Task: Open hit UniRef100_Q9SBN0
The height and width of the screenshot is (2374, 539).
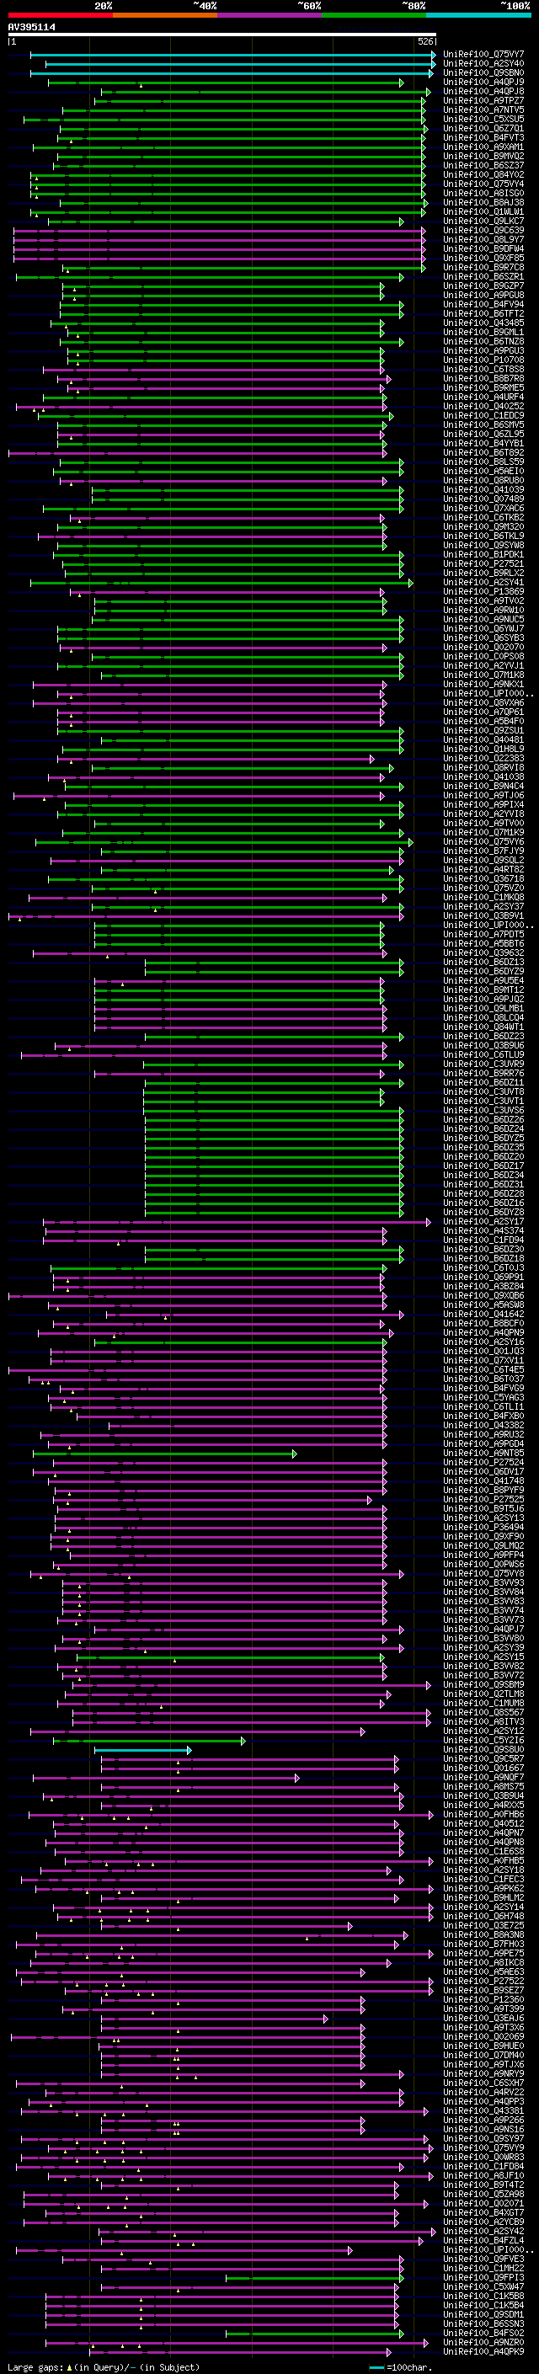Action: pos(483,72)
